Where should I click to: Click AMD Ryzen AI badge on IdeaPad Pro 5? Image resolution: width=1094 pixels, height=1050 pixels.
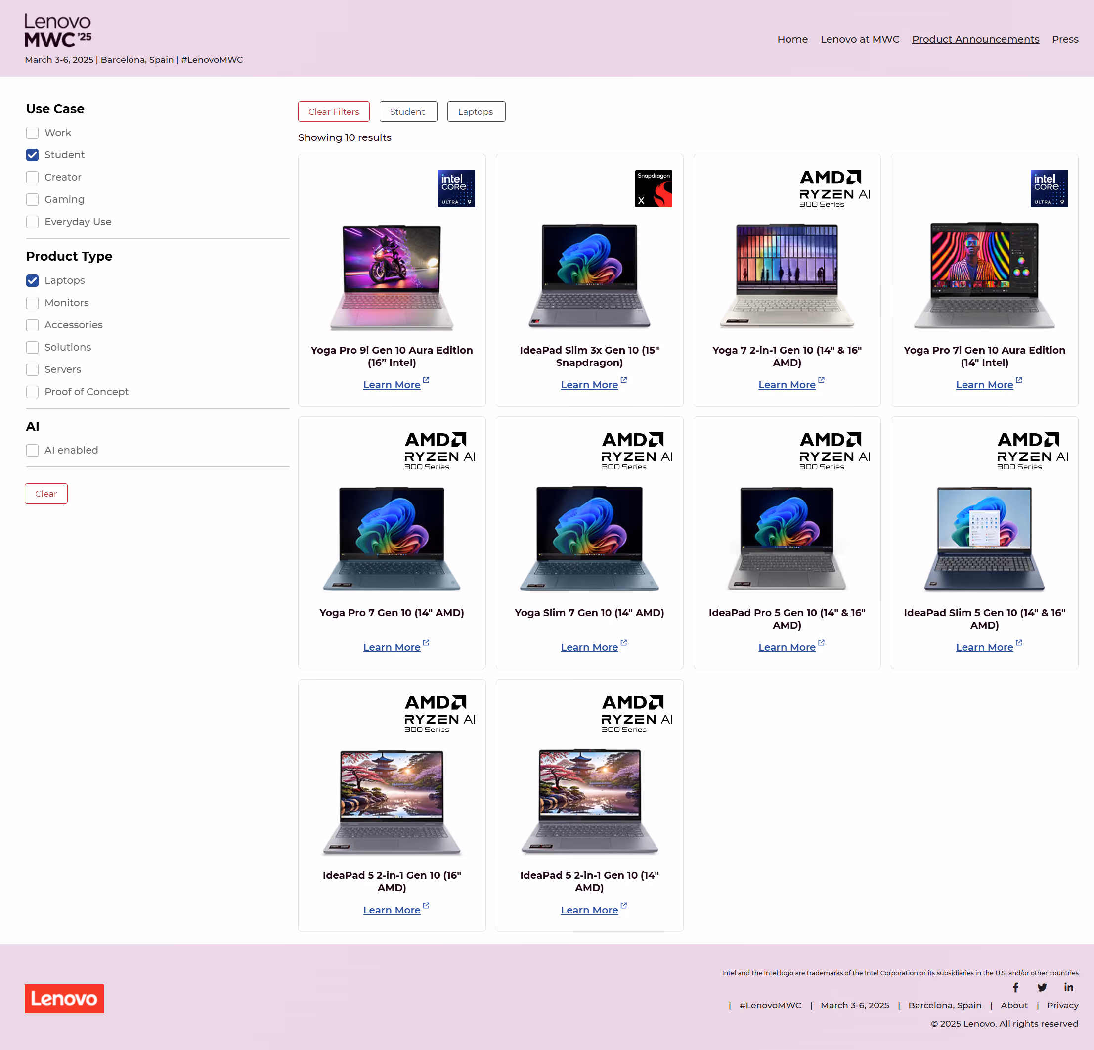(834, 451)
